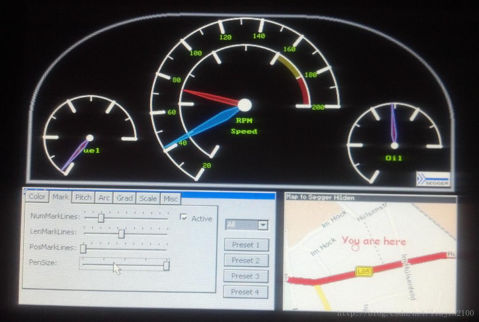Open the Grad tab
Viewport: 479px width, 322px height.
click(125, 198)
